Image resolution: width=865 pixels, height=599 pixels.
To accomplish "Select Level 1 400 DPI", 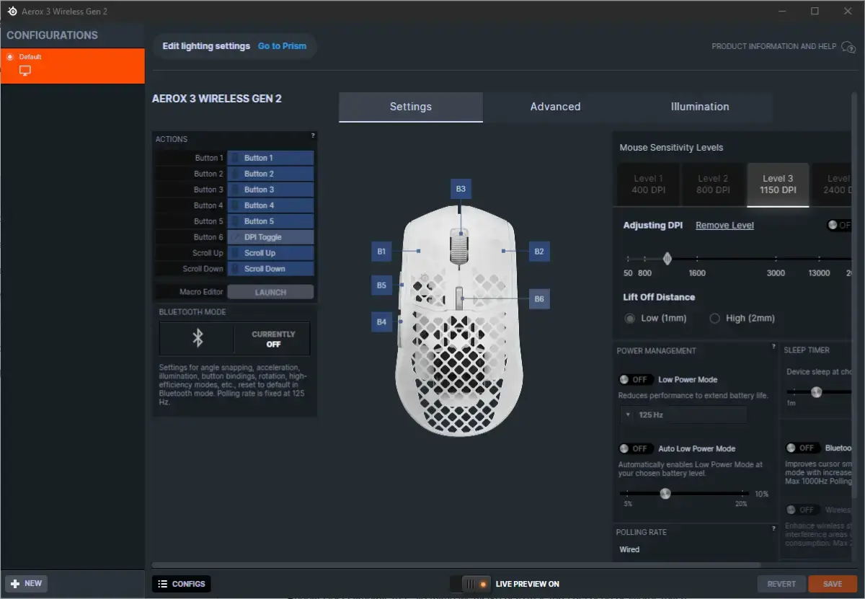I will point(648,185).
